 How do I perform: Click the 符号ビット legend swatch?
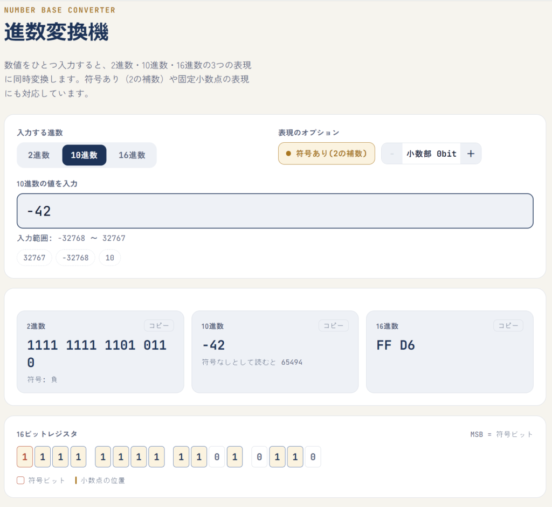20,480
